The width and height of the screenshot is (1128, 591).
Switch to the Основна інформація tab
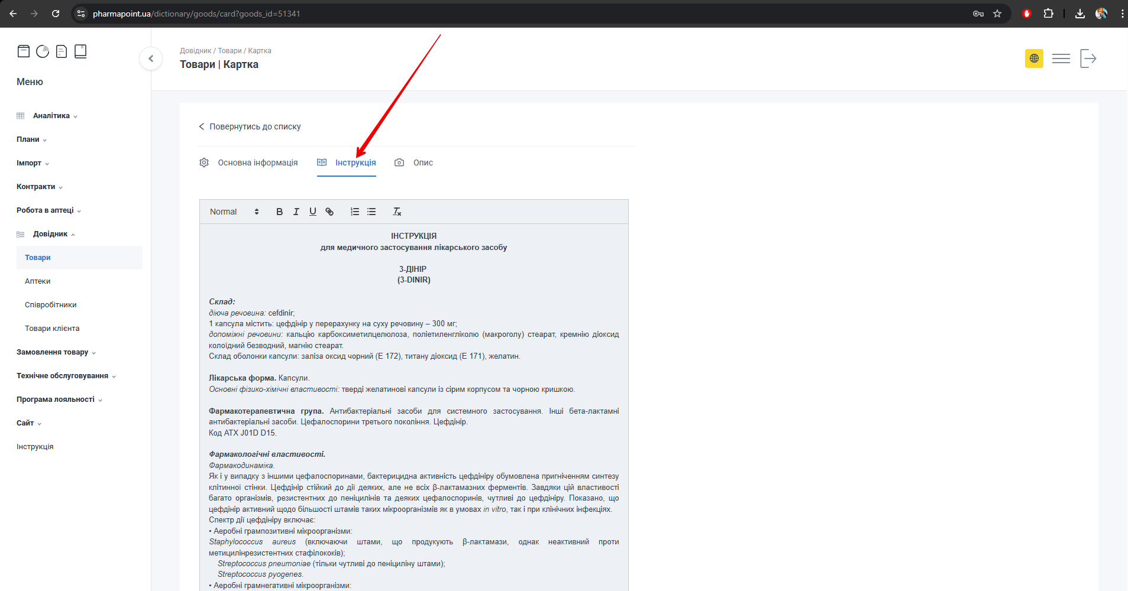tap(257, 163)
